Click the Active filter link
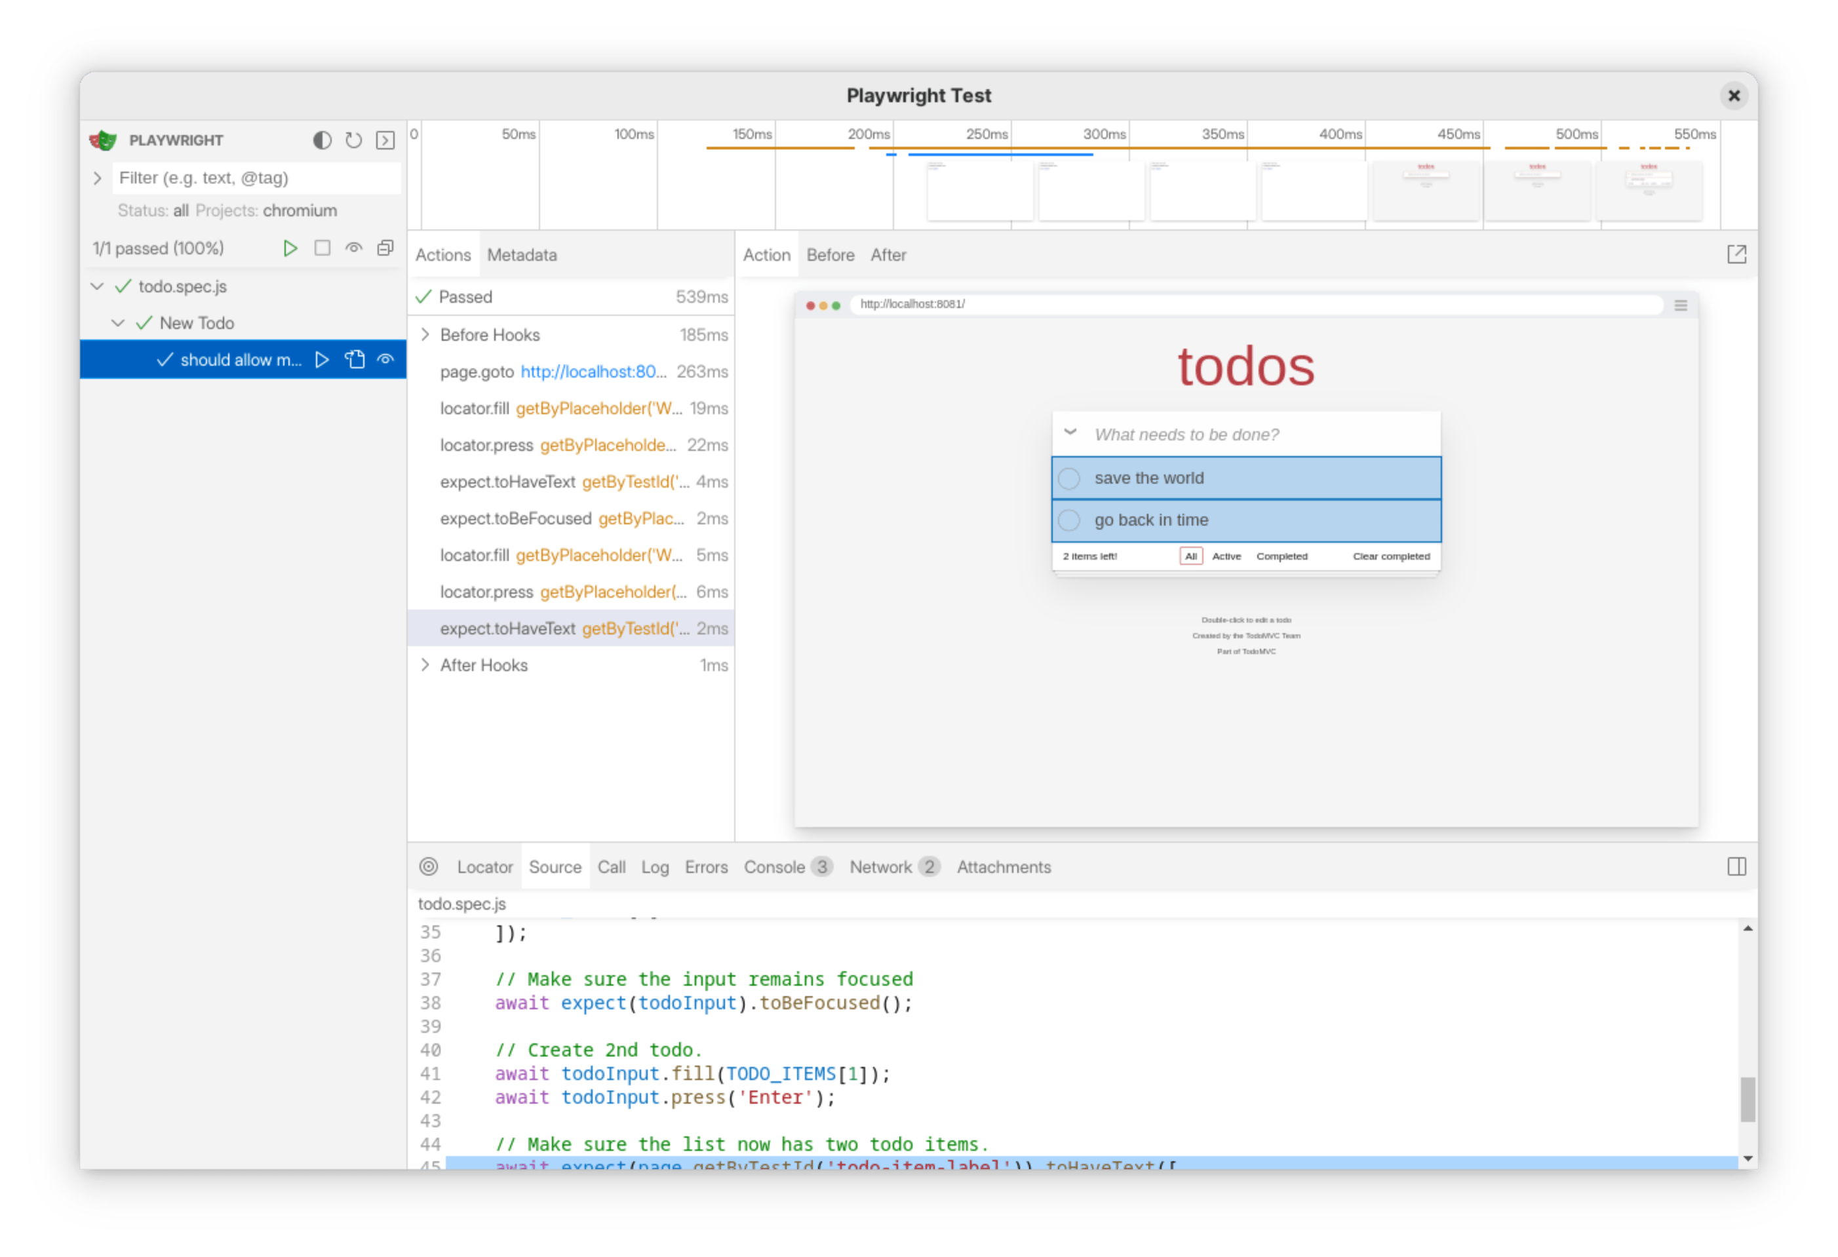 tap(1226, 556)
